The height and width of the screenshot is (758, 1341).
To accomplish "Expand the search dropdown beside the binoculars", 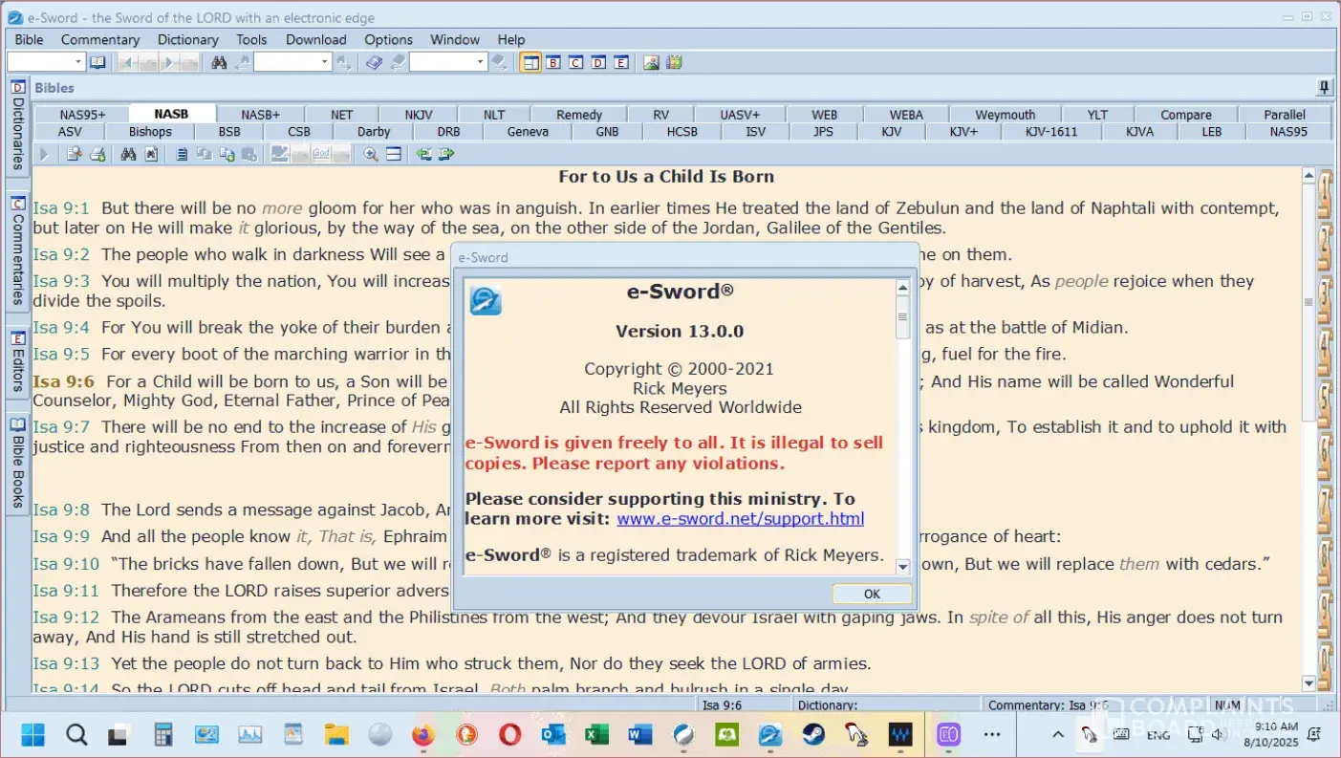I will pos(324,62).
